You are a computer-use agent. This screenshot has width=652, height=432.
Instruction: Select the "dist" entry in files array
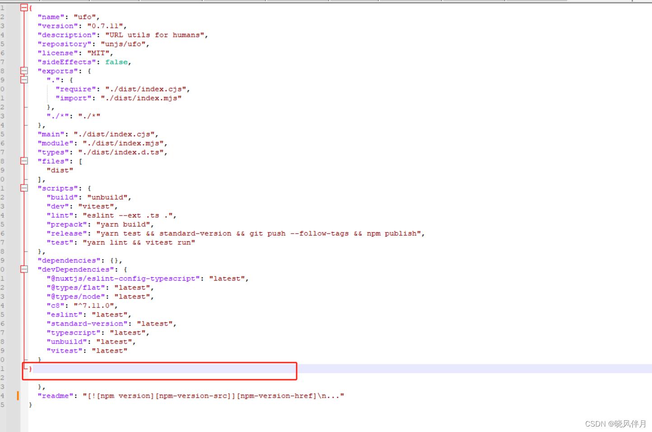(60, 170)
